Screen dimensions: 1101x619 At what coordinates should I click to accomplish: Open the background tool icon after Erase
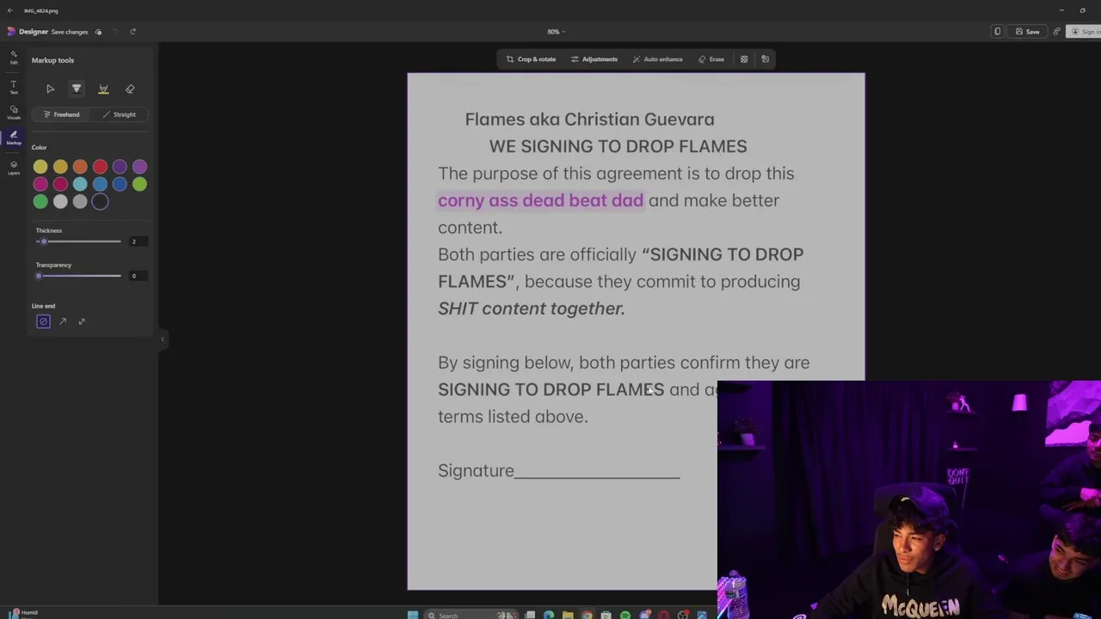pyautogui.click(x=744, y=59)
